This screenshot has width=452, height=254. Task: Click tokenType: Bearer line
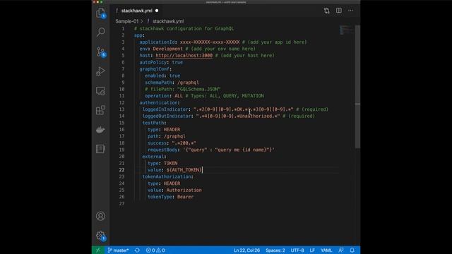click(170, 197)
